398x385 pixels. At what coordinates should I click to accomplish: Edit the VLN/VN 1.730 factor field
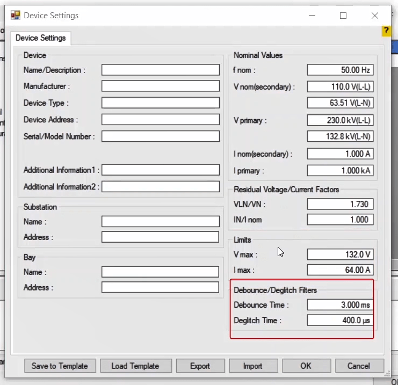coord(340,204)
